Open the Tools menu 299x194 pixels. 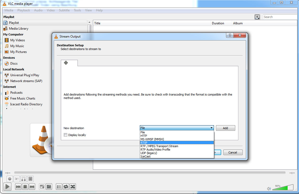[x=78, y=10]
